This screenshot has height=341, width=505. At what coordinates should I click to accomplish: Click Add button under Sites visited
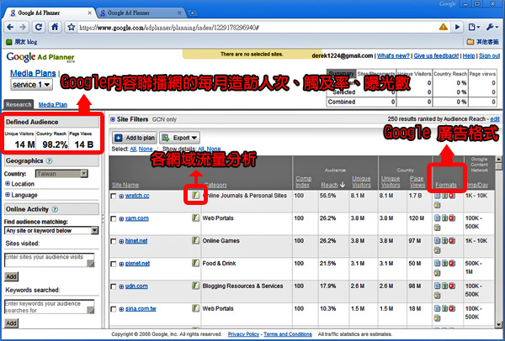pos(11,276)
